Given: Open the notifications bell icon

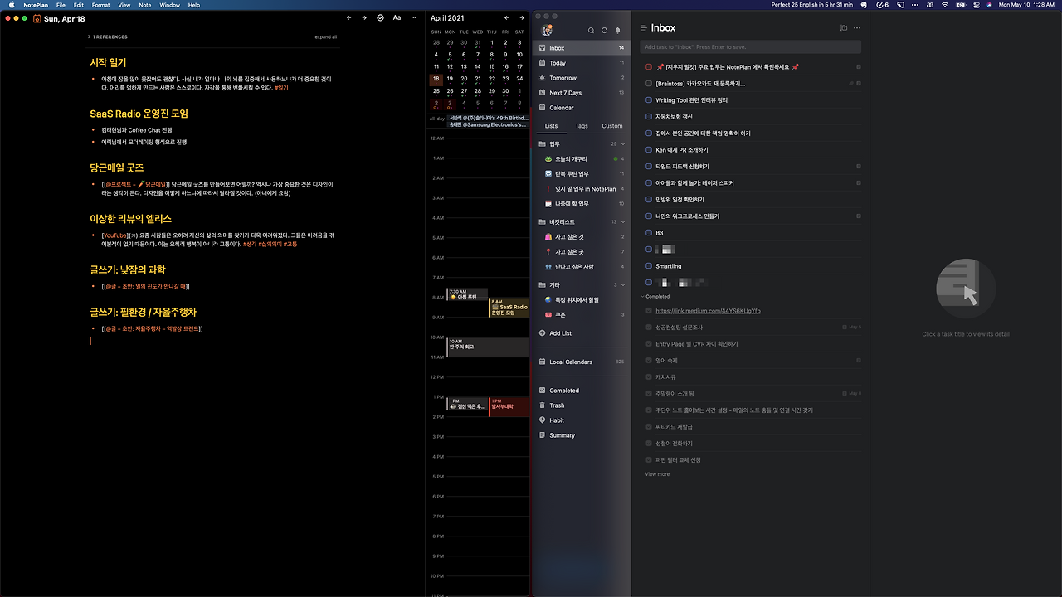Looking at the screenshot, I should click(x=617, y=31).
